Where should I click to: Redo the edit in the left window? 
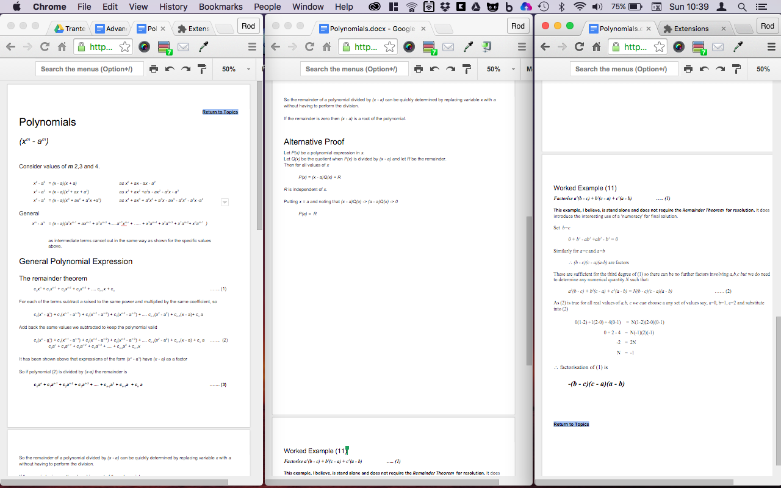coord(185,69)
